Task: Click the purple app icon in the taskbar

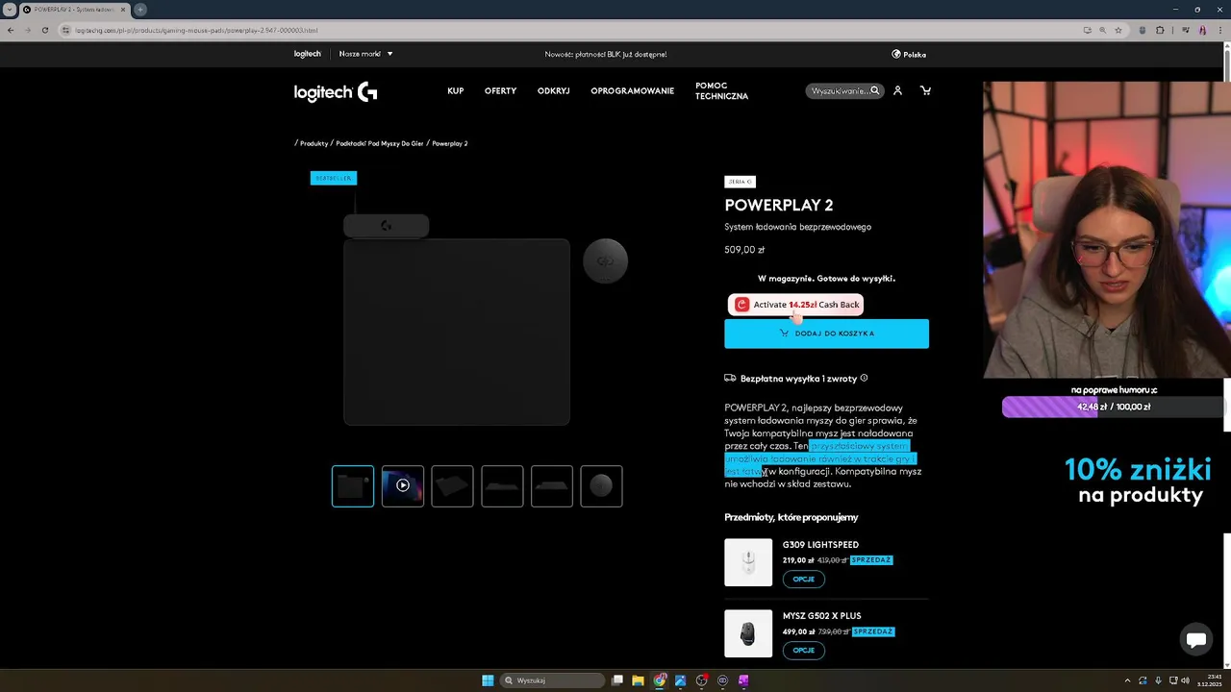Action: coord(743,680)
